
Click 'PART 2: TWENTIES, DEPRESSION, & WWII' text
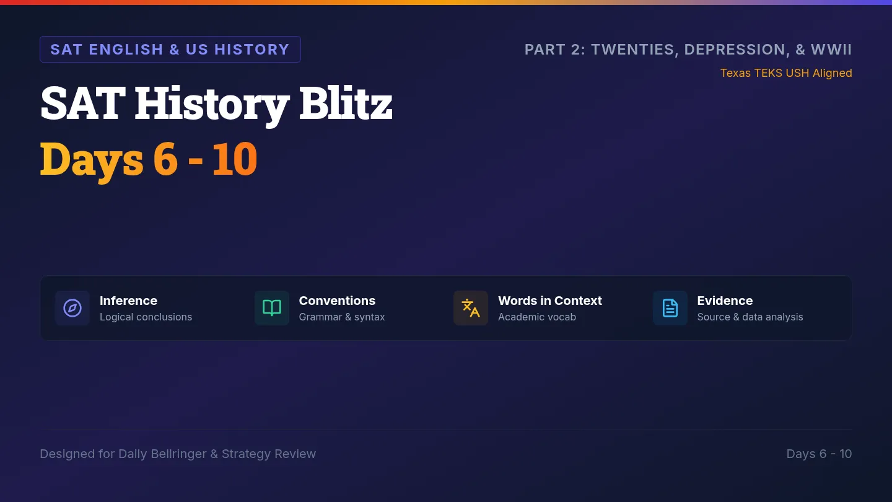pos(688,50)
